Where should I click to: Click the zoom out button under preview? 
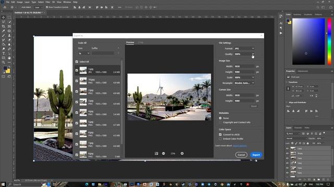coord(163,153)
